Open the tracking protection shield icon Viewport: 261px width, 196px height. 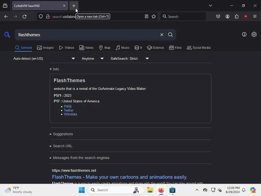pyautogui.click(x=41, y=17)
